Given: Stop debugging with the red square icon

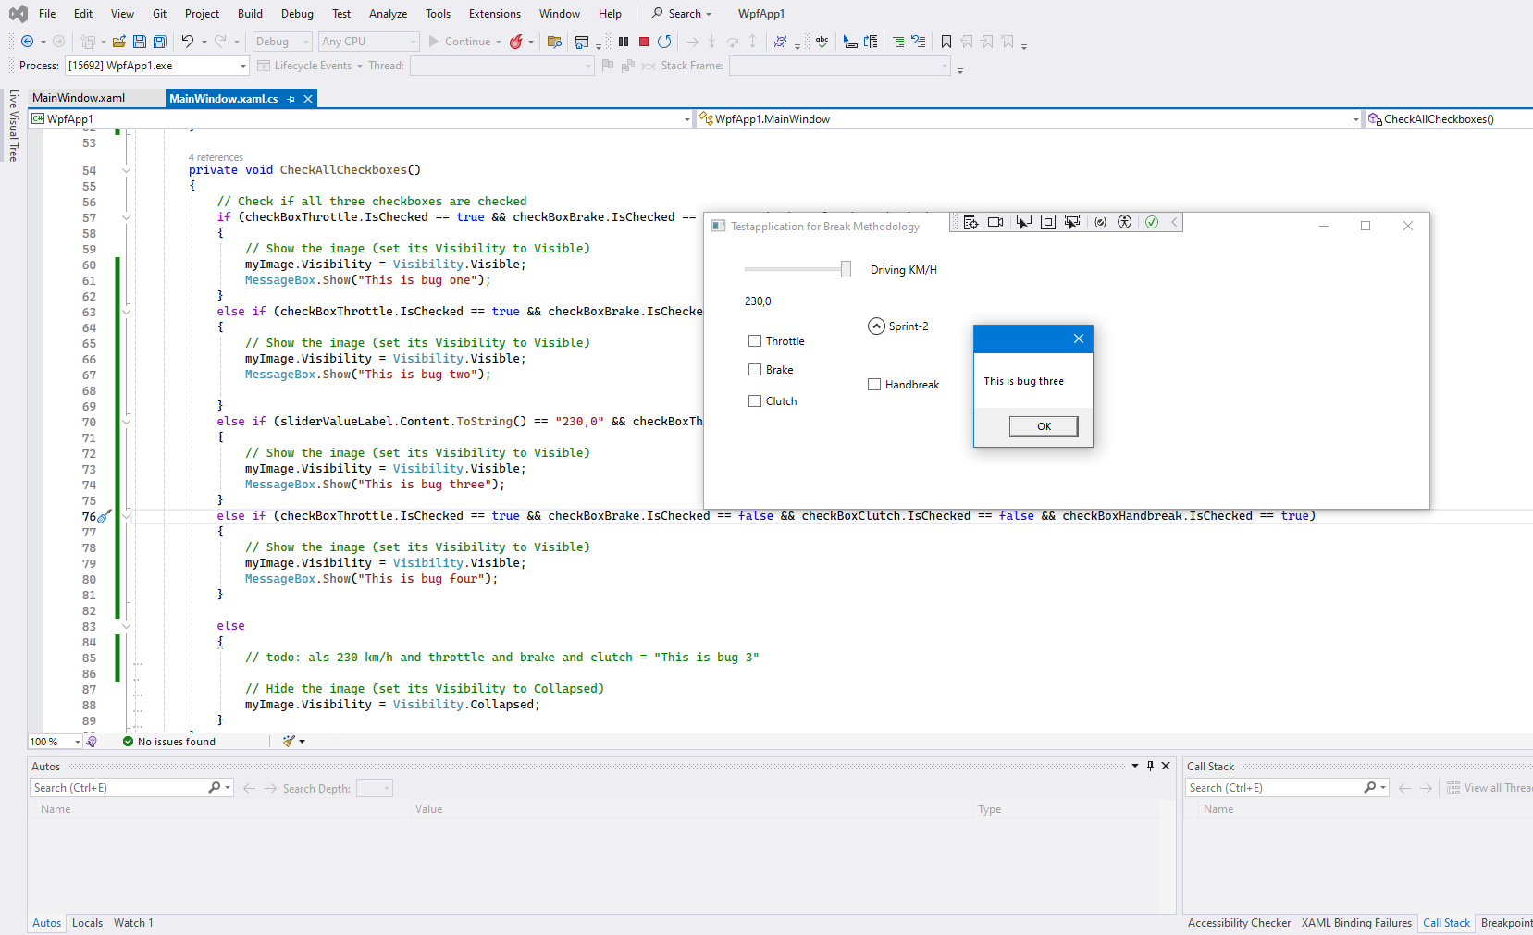Looking at the screenshot, I should 644,42.
